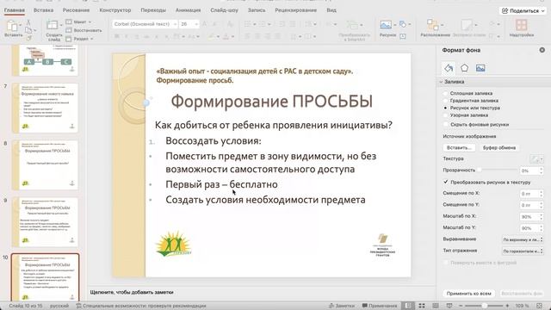This screenshot has width=551, height=310.
Task: Open the Вставка ribbon tab
Action: (44, 10)
